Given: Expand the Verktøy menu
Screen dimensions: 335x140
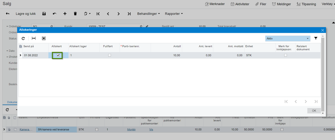Looking at the screenshot, I should pos(328,4).
